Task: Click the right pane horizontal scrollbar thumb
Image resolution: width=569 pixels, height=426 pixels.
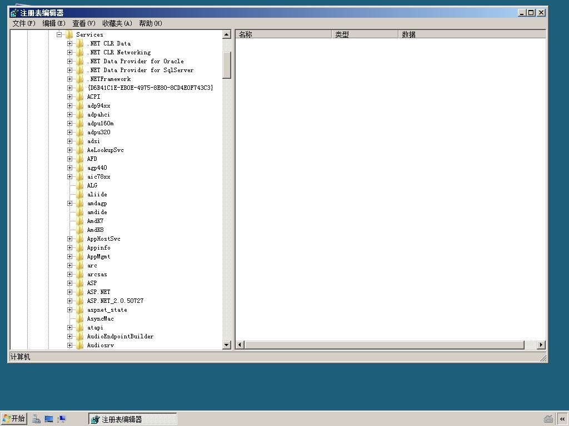Action: (x=385, y=345)
